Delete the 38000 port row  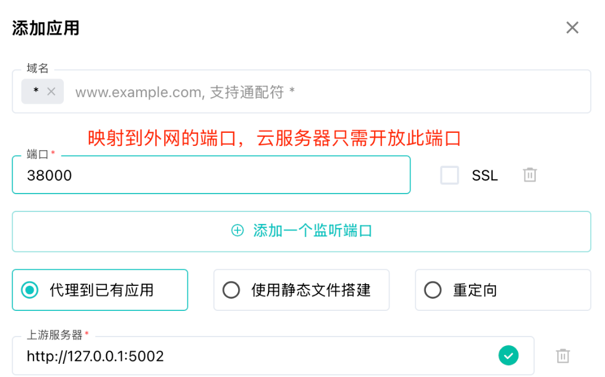click(530, 175)
